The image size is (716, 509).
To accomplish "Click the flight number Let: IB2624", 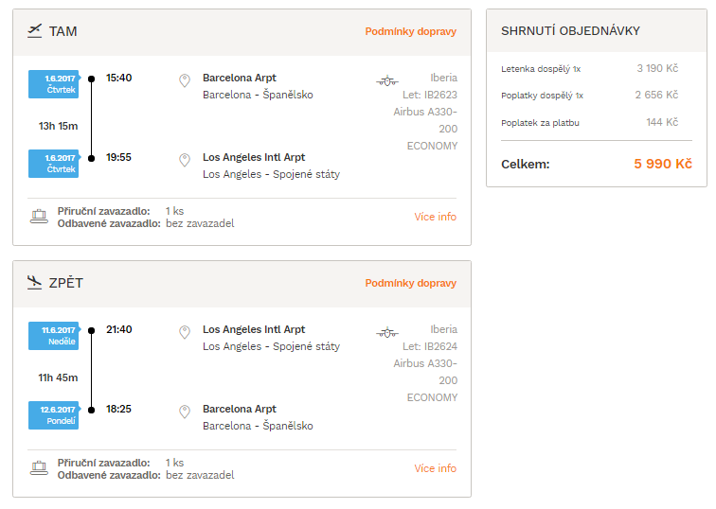I will [x=429, y=346].
